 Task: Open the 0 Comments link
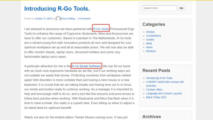84,19
